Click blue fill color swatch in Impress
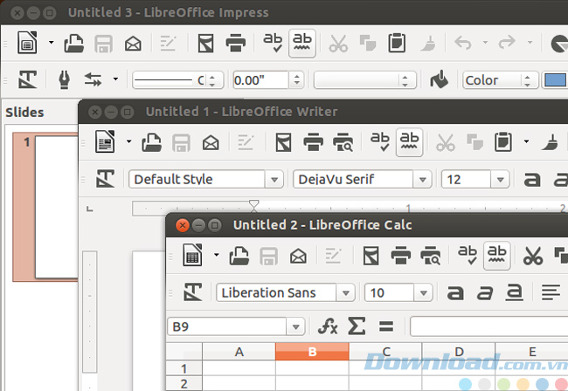The width and height of the screenshot is (568, 391). [555, 80]
